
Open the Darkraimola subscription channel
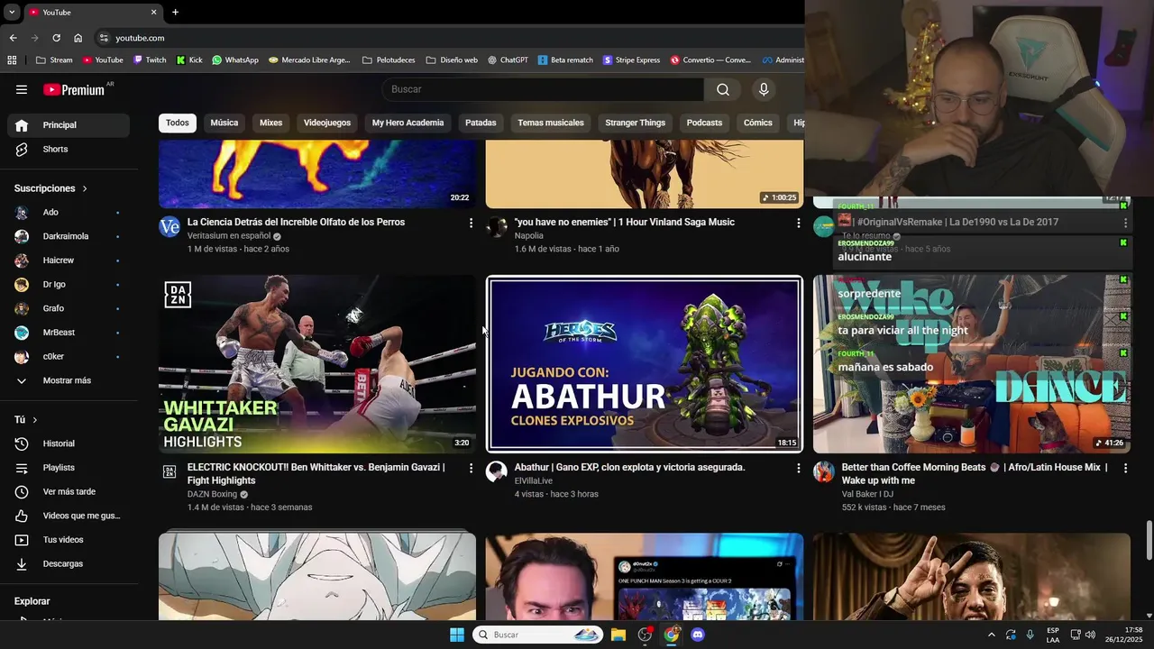[69, 236]
